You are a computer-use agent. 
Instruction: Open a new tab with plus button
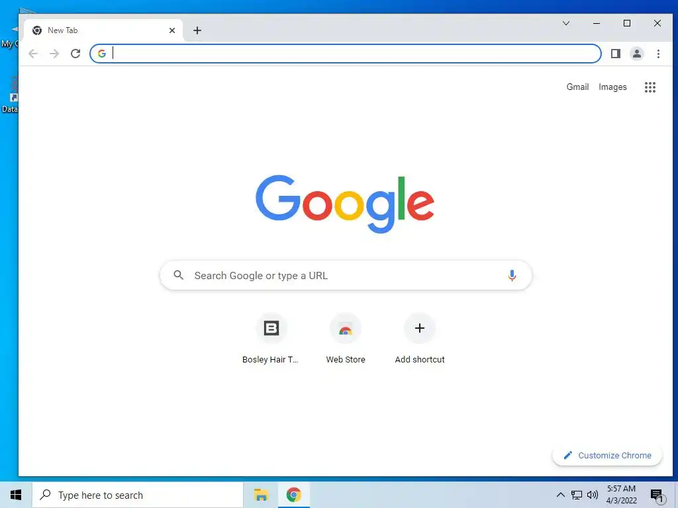197,30
